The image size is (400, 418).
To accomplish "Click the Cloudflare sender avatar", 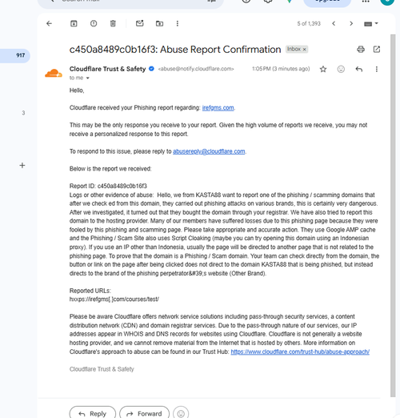I will (54, 73).
